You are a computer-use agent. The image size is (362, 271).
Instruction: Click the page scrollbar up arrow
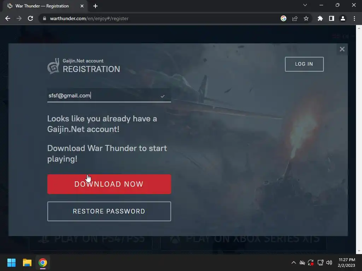(x=359, y=28)
